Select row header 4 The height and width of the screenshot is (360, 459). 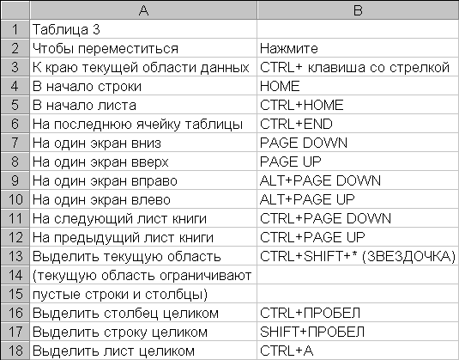click(15, 86)
